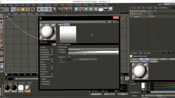This screenshot has height=98, width=175.
Task: Select the Live Selection cursor tool
Action: point(13,9)
